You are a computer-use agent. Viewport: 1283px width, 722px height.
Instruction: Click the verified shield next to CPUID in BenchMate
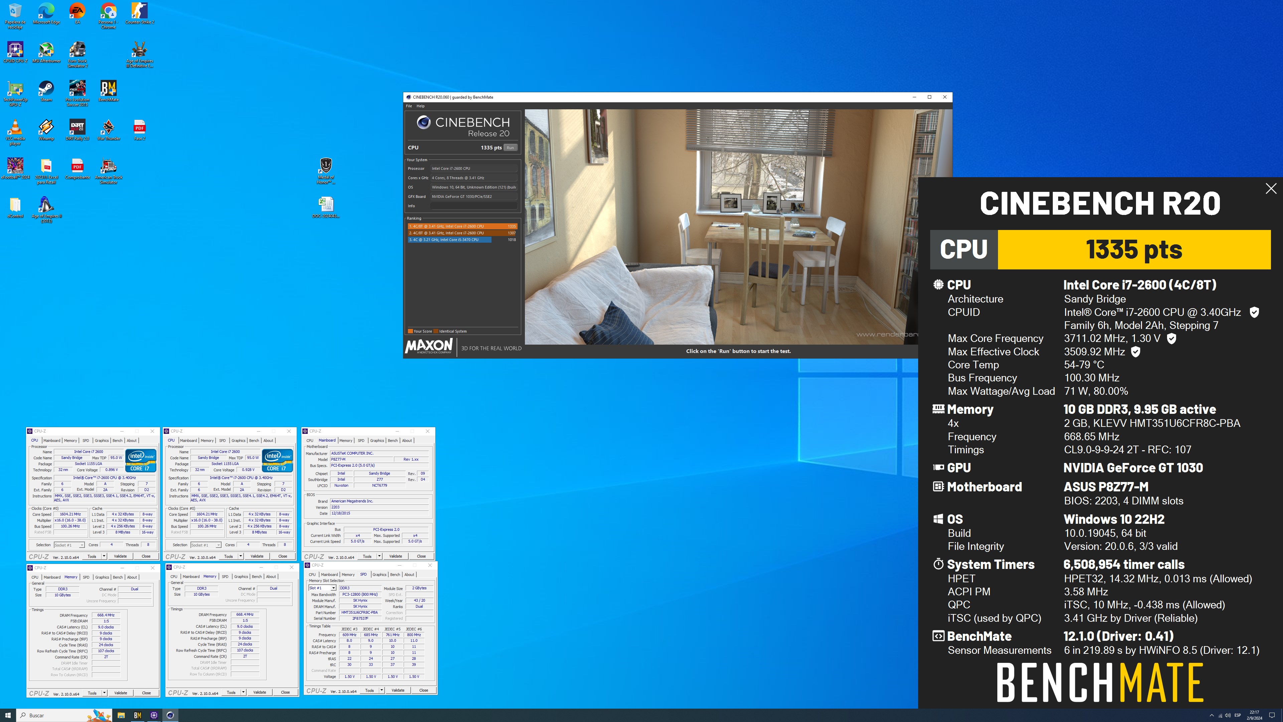(1254, 313)
